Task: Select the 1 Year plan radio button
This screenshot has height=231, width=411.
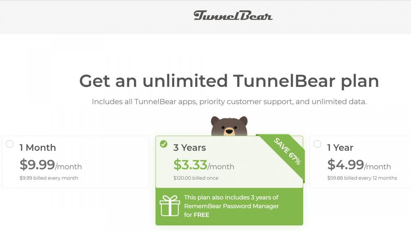Action: click(317, 144)
